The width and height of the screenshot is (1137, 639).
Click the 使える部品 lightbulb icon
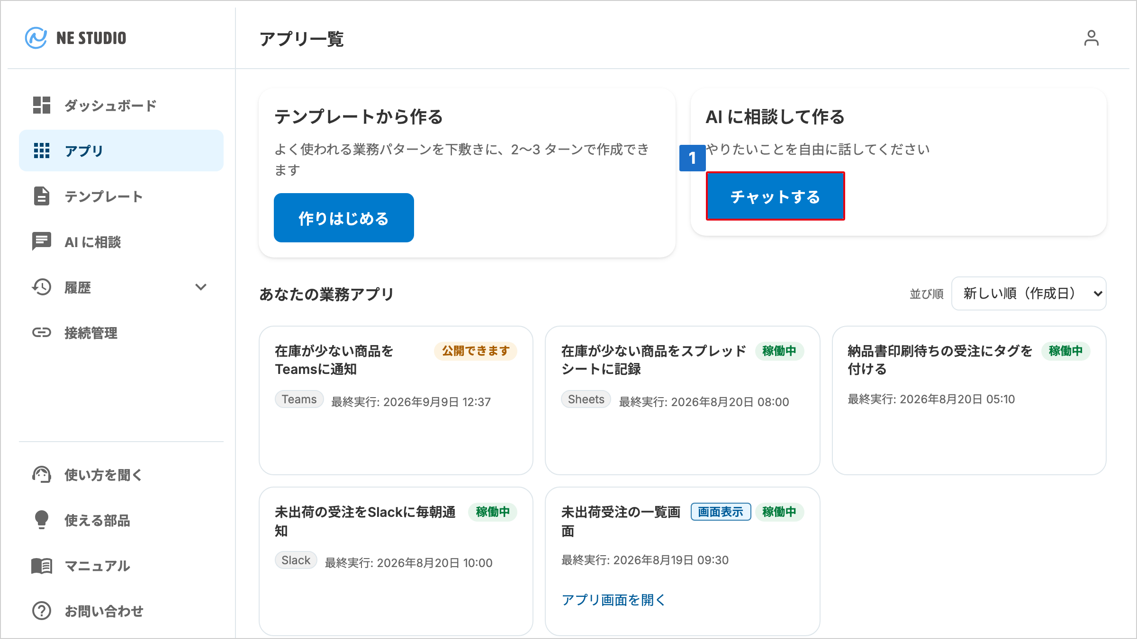[42, 520]
